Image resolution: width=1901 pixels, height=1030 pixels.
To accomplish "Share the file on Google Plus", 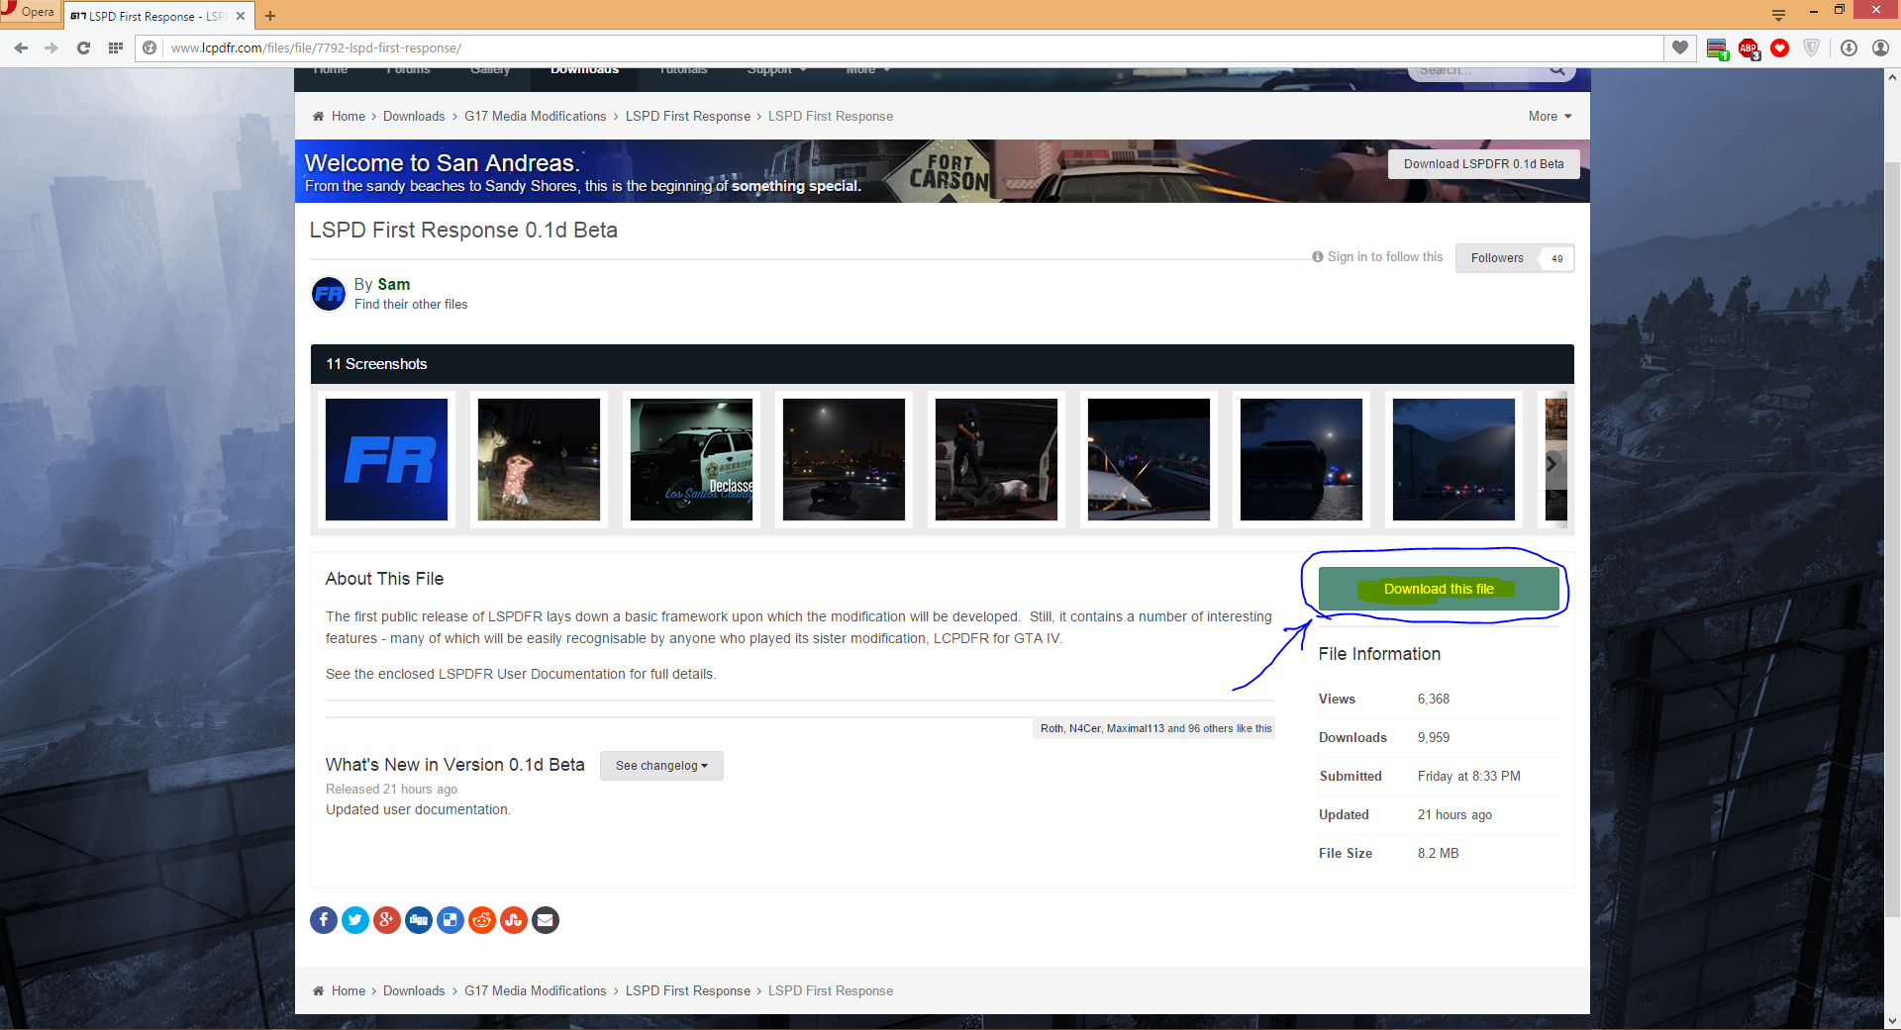I will [387, 920].
